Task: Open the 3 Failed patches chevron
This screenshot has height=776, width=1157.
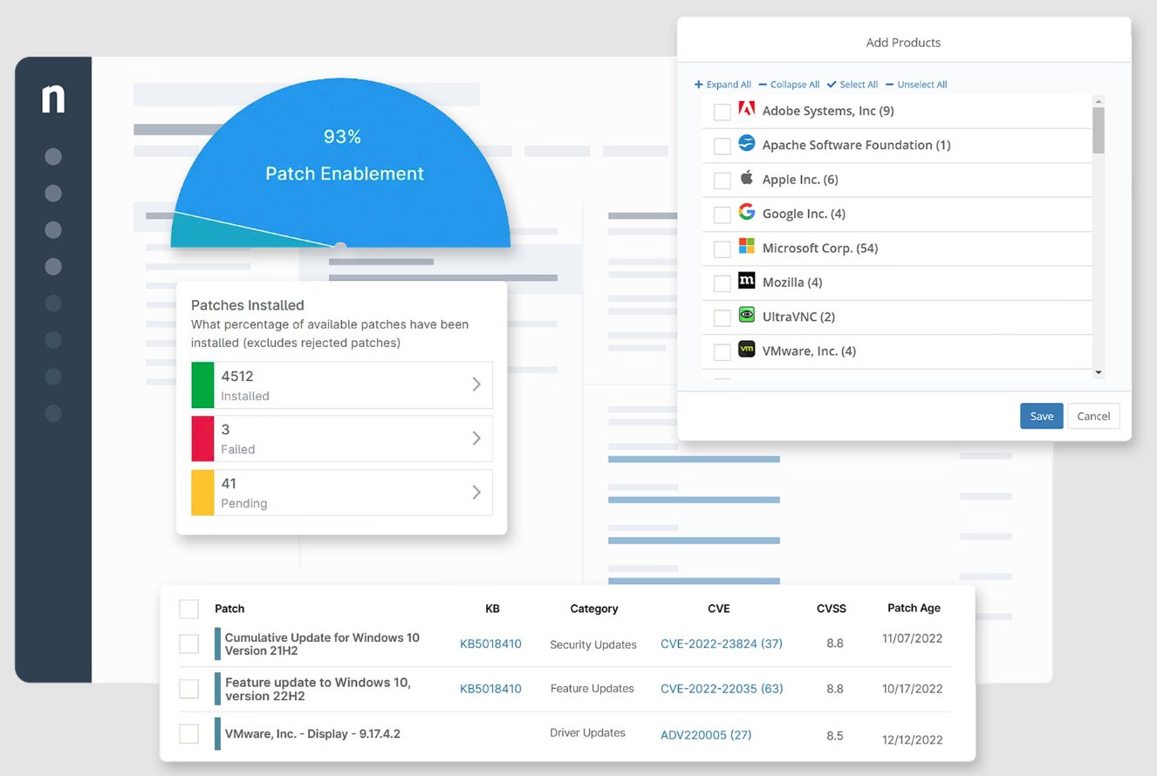Action: pyautogui.click(x=476, y=439)
